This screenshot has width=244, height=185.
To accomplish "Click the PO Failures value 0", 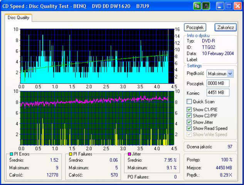I will (175, 177).
